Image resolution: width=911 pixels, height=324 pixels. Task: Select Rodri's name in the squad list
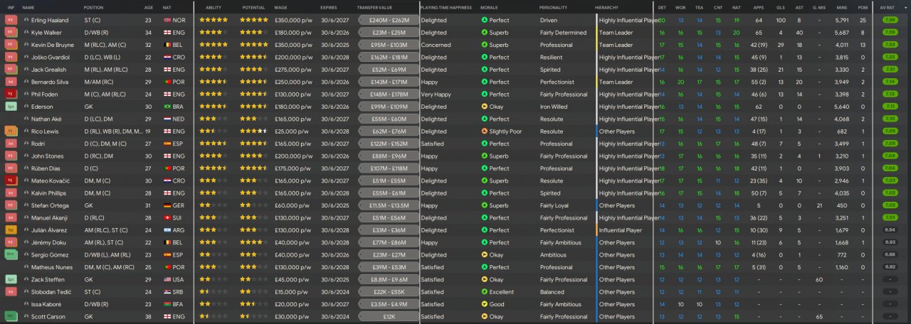point(38,144)
